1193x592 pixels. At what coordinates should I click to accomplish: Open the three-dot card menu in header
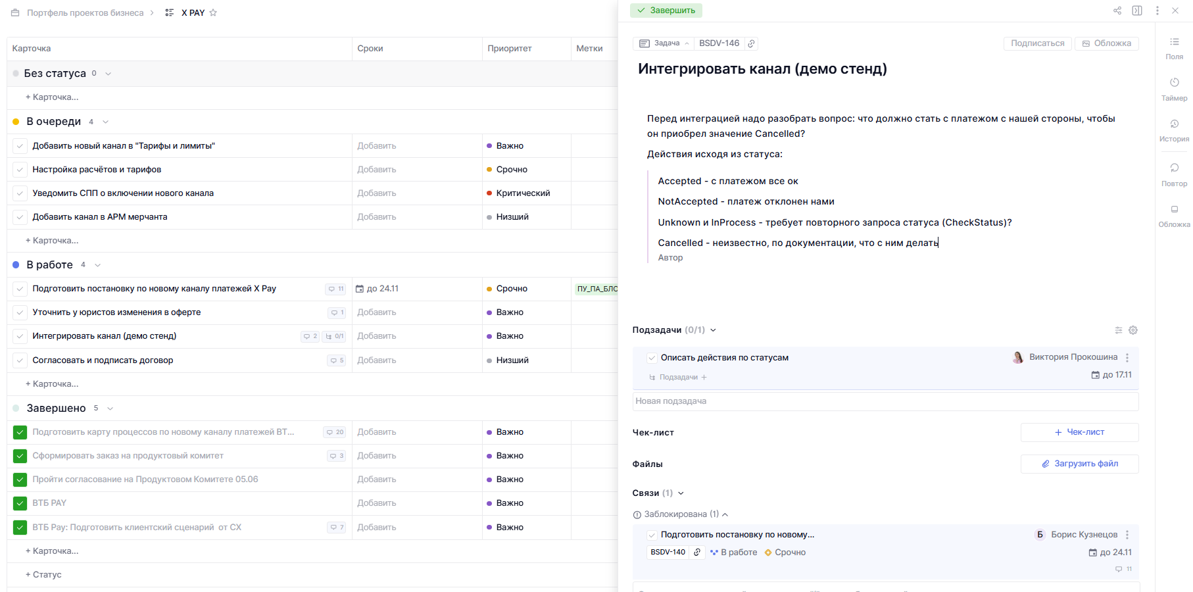pyautogui.click(x=1157, y=11)
